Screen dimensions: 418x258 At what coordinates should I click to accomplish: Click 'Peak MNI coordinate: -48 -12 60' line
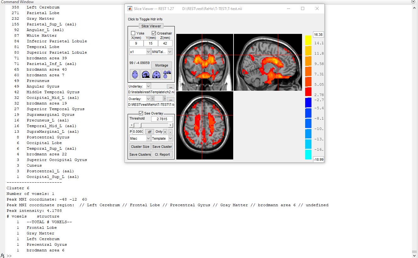tap(47, 199)
